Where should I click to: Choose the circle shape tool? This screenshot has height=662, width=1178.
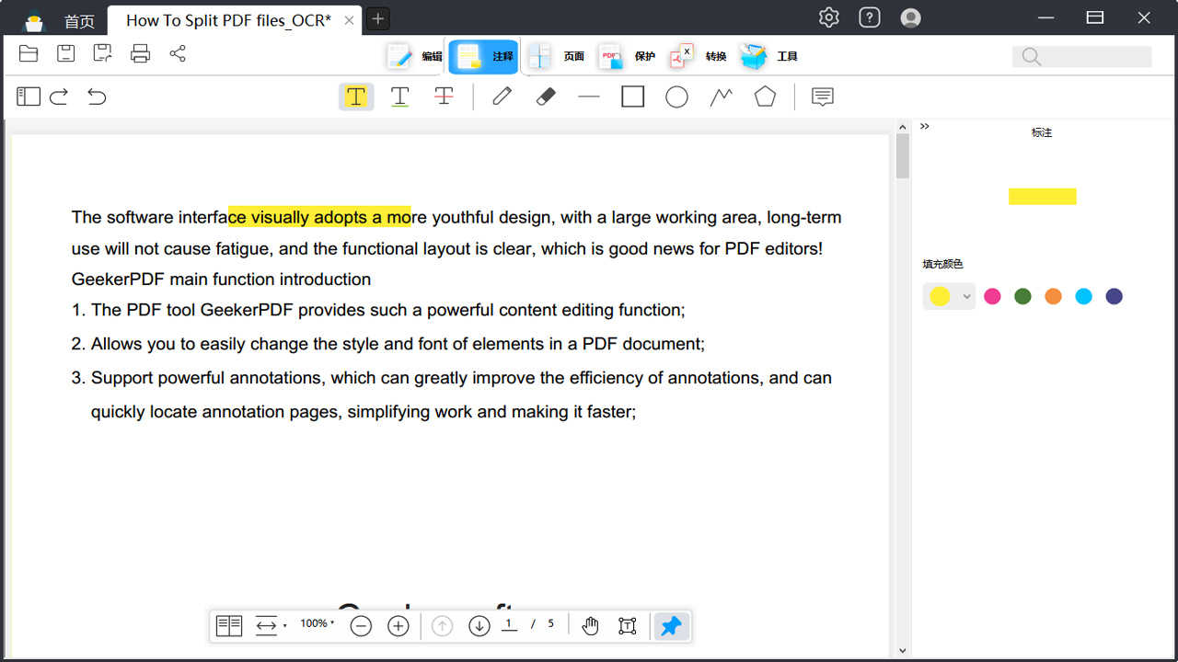pyautogui.click(x=676, y=97)
